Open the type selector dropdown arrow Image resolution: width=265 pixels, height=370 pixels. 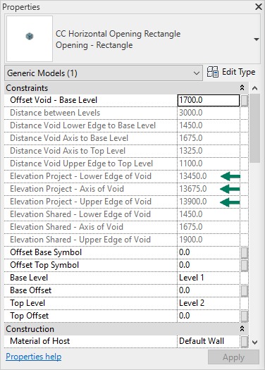[257, 39]
